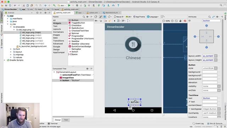Open Palette settings gear icon

point(88,17)
